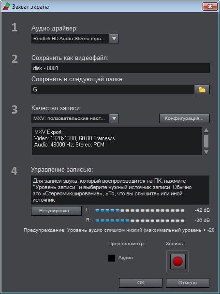Screen dimensions: 220x294
Task: Click the Audio: 48000 Hz; Stereo; PCM line
Action: pos(69,145)
